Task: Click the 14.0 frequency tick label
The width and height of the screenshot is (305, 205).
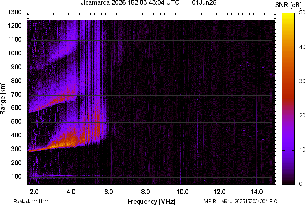Action: coord(257,192)
